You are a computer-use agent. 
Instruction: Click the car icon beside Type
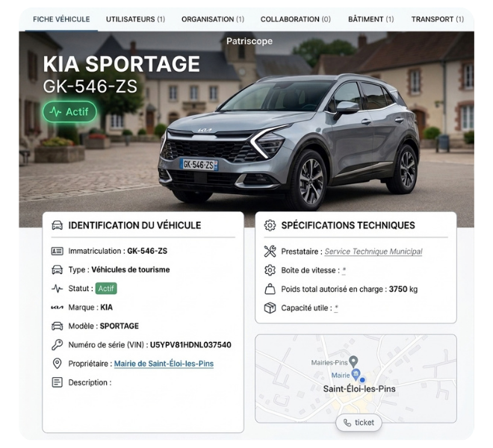coord(57,270)
